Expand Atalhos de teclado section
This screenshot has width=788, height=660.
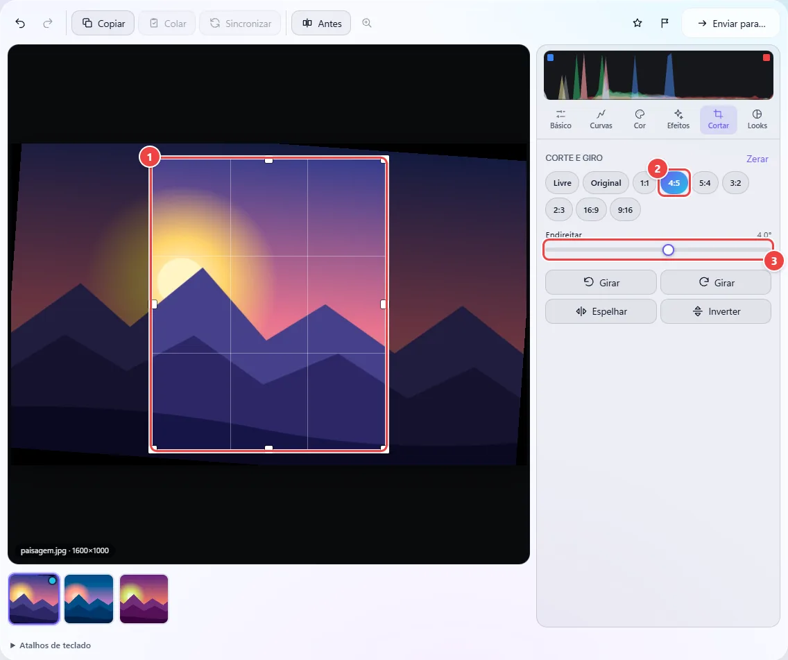(x=51, y=645)
